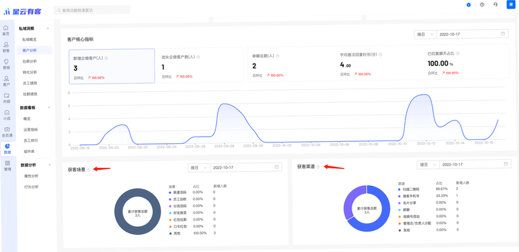Open 按日 dropdown in 客户核心指标 section
The height and width of the screenshot is (252, 519).
[426, 34]
